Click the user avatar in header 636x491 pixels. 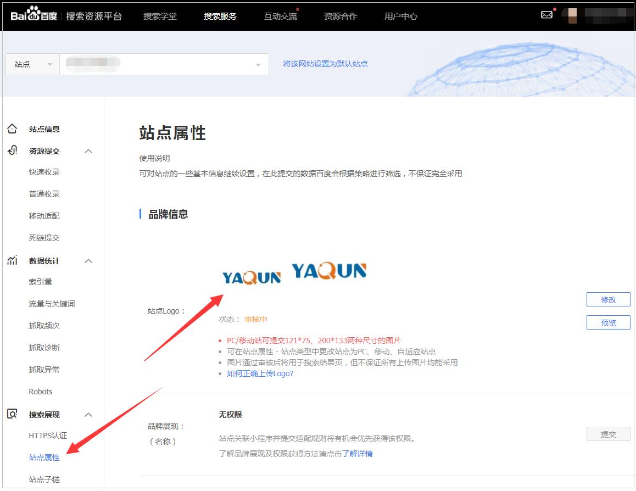tap(572, 15)
